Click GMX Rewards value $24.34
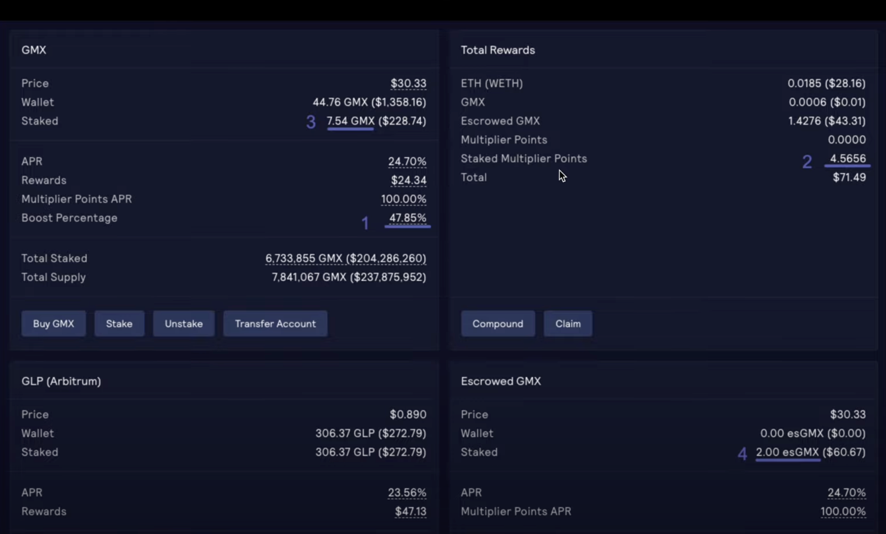 (x=408, y=180)
